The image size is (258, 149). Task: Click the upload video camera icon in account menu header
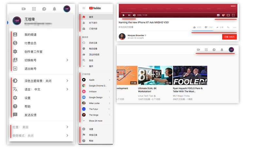pos(24,9)
